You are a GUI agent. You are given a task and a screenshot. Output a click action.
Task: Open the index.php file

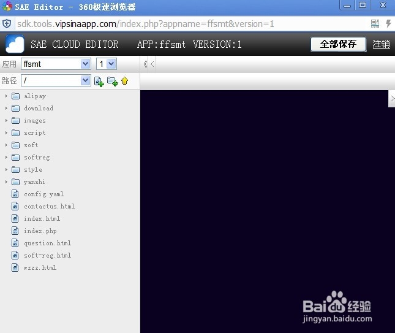coord(40,231)
